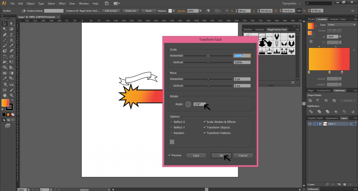Select the Type tool
This screenshot has width=358, height=191.
point(11,35)
